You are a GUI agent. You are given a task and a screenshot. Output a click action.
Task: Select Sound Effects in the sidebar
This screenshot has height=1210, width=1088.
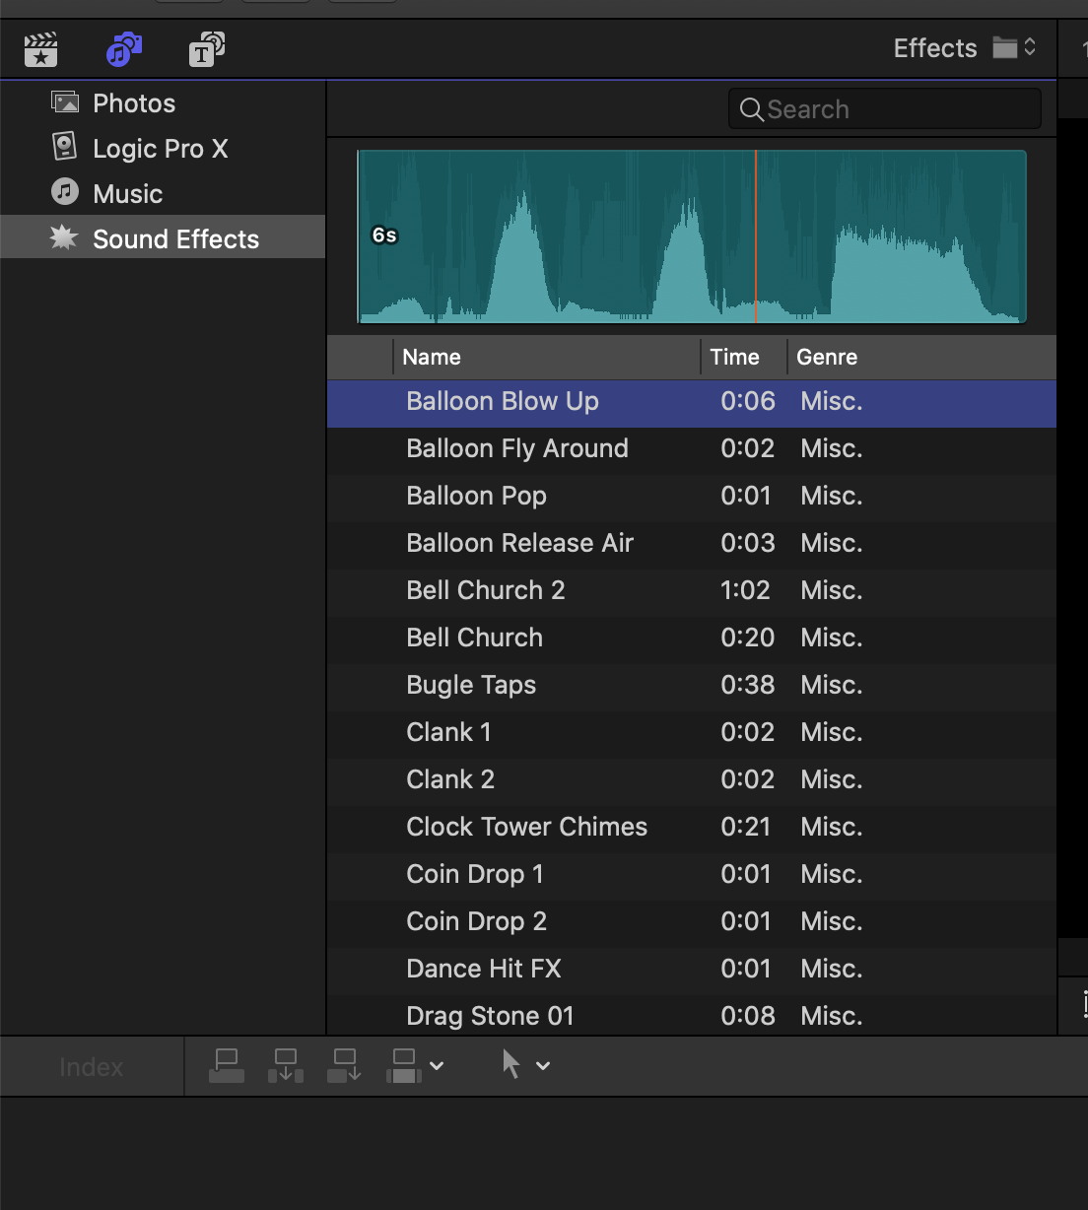click(x=163, y=237)
